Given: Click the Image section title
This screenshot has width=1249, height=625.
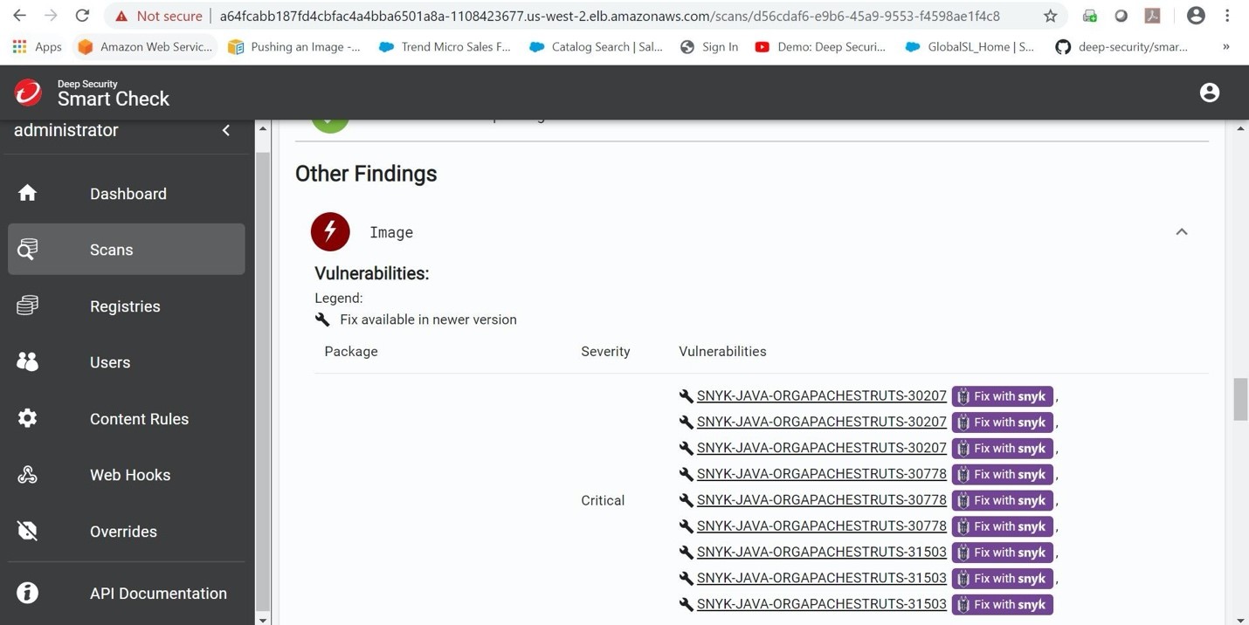Looking at the screenshot, I should (391, 232).
